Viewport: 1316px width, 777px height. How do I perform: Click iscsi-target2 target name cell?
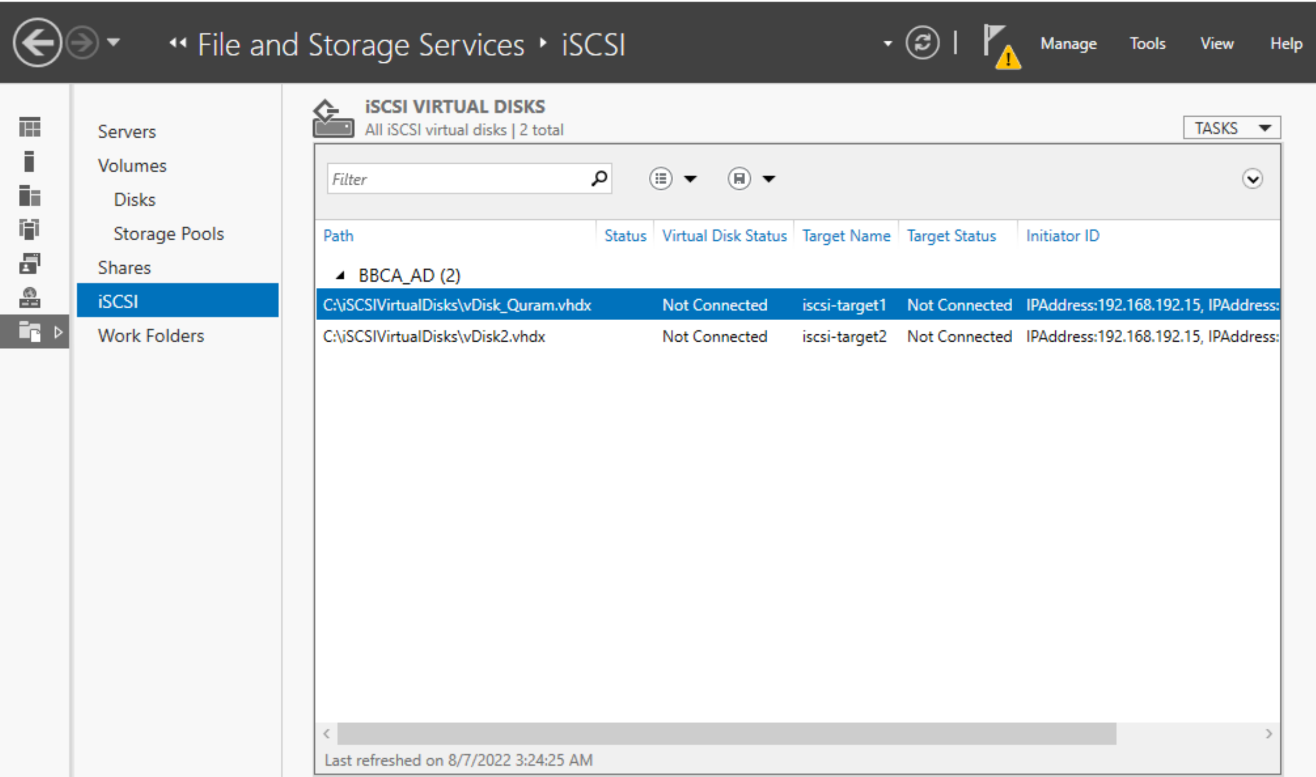844,336
